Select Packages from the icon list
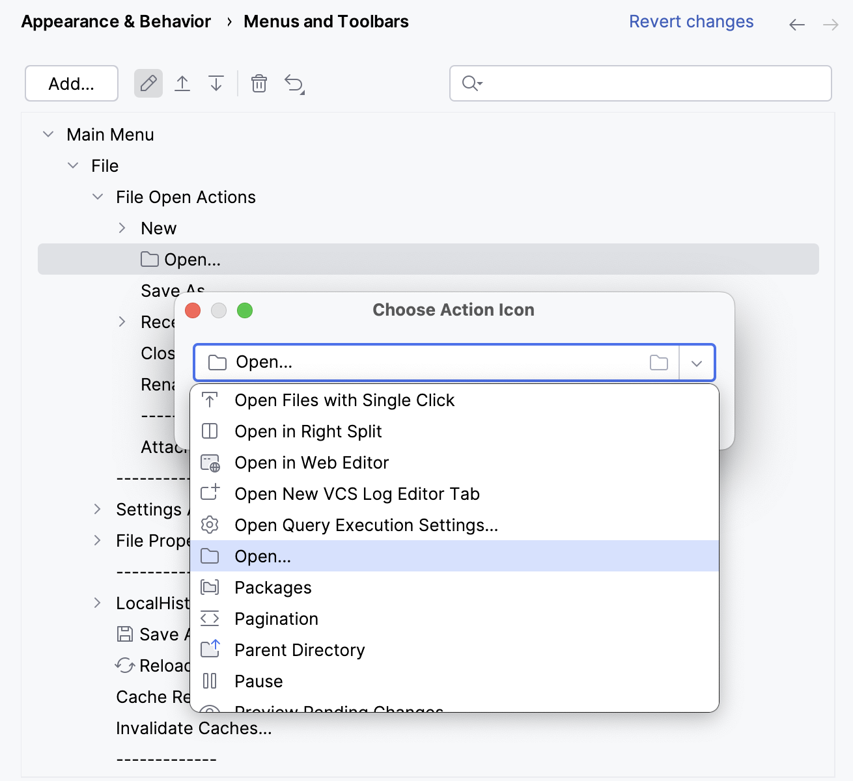This screenshot has width=853, height=781. pyautogui.click(x=273, y=587)
